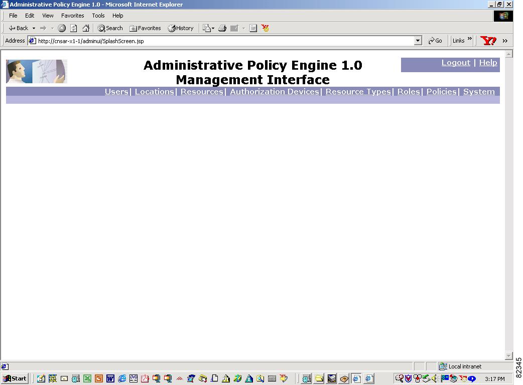Click the Help link in page header

[x=488, y=63]
